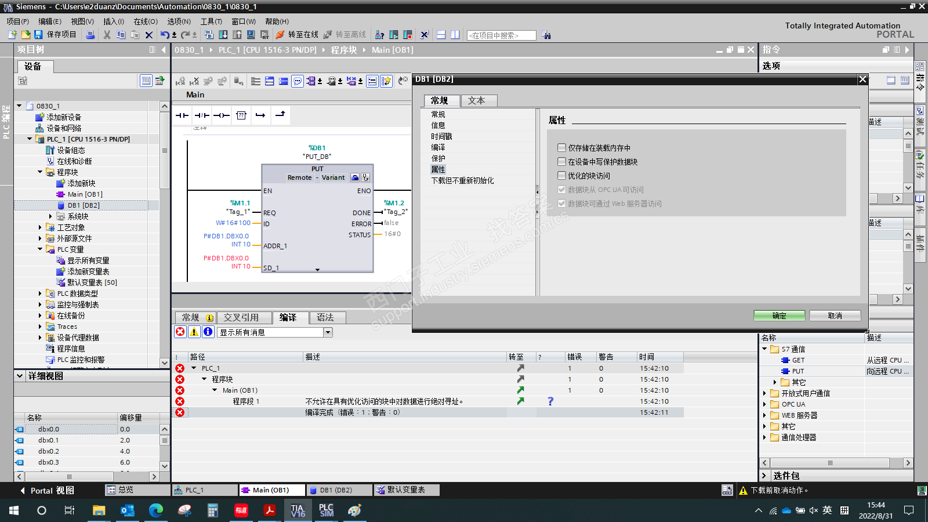Click the Portal 视图 link
This screenshot has width=928, height=522.
coord(47,491)
